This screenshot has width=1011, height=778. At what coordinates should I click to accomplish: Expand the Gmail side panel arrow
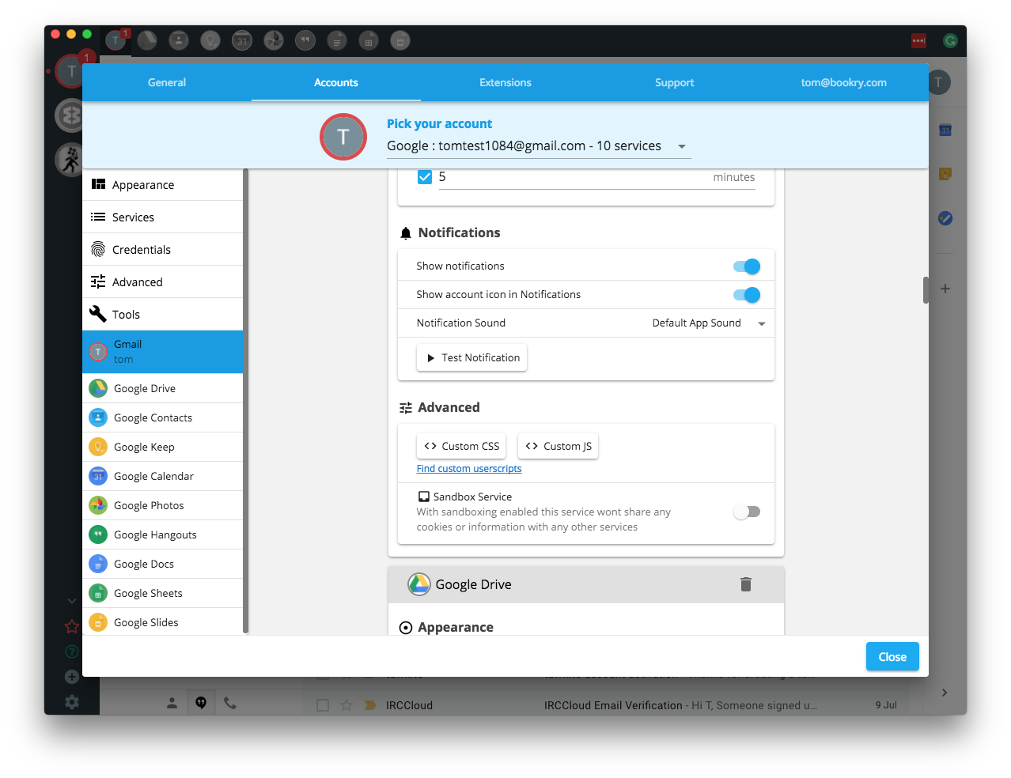pyautogui.click(x=945, y=693)
